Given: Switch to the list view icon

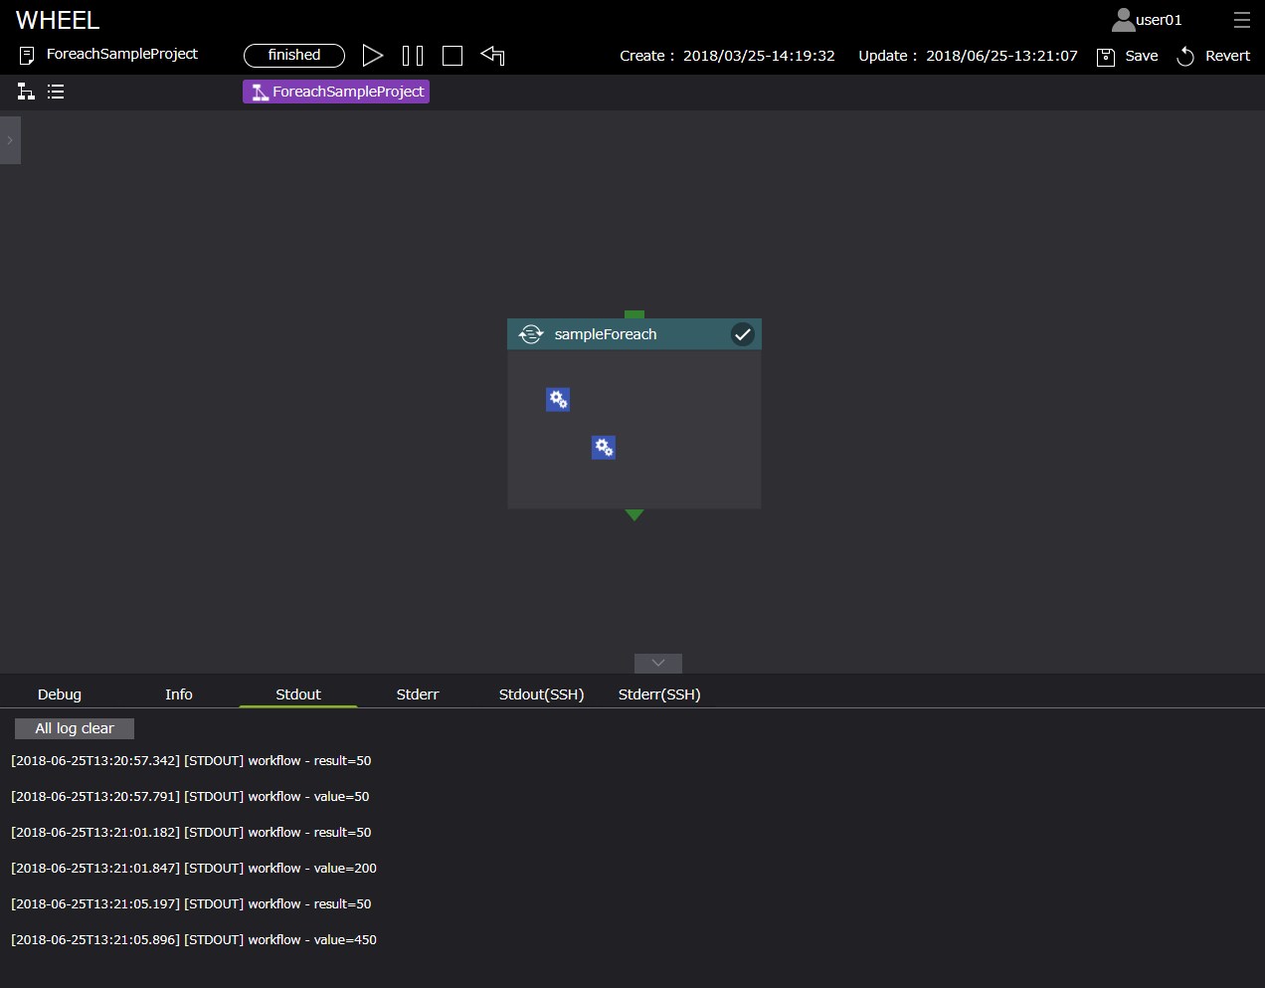Looking at the screenshot, I should click(56, 92).
